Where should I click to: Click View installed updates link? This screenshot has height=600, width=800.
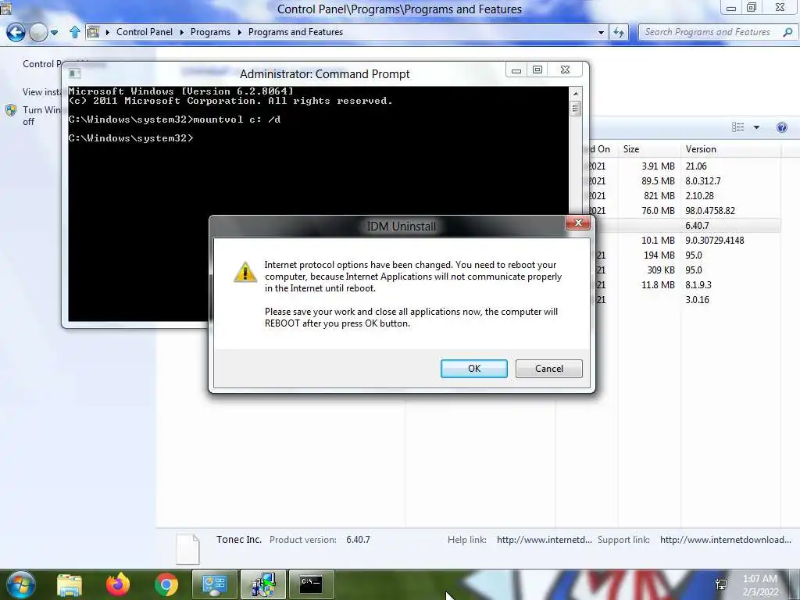pyautogui.click(x=41, y=92)
